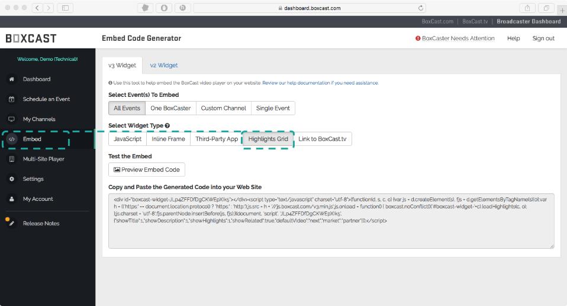The height and width of the screenshot is (306, 567).
Task: Click the Embed code icon in sidebar
Action: [x=11, y=139]
